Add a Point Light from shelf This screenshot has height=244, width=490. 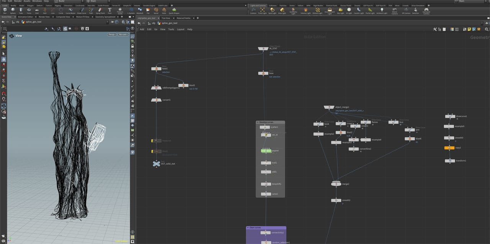pos(262,11)
